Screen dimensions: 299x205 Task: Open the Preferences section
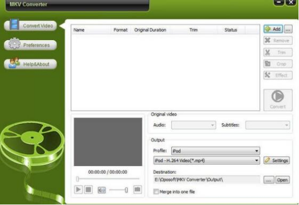pos(31,45)
